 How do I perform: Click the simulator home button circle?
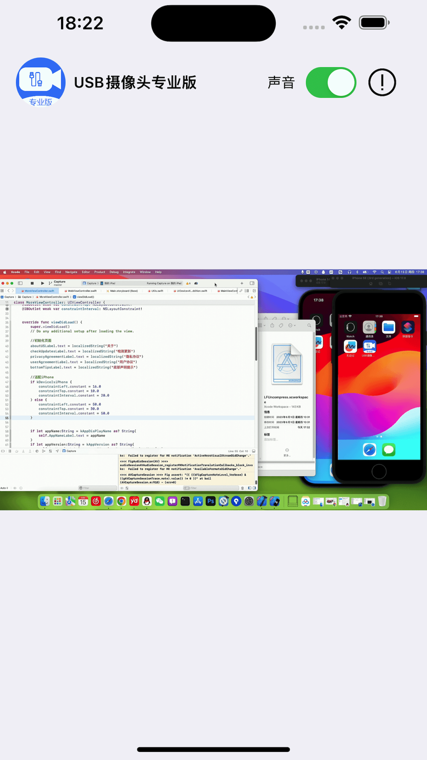[x=379, y=471]
